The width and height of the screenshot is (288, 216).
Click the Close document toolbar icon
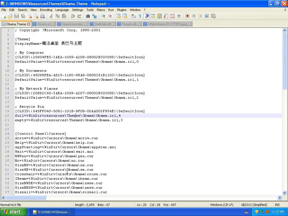pyautogui.click(x=30, y=16)
